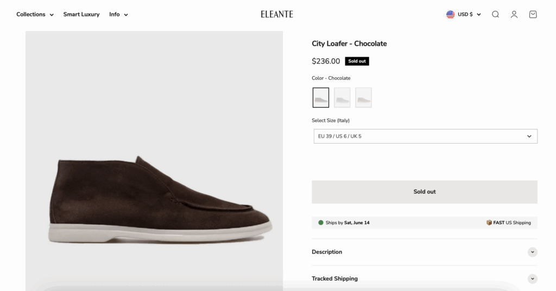
Task: Click the black Sold out badge
Action: (x=357, y=61)
